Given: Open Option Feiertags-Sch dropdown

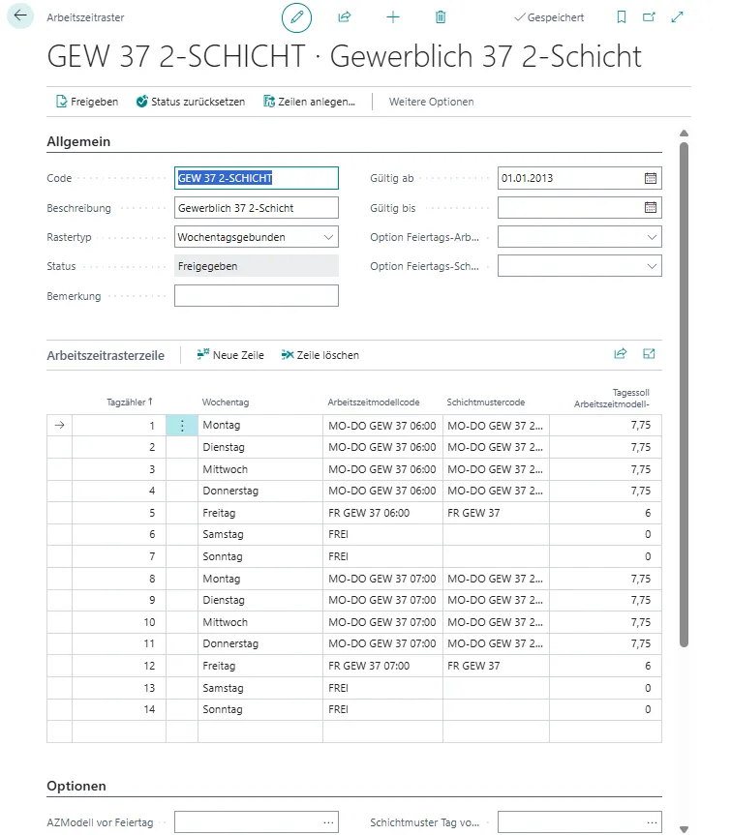Looking at the screenshot, I should tap(651, 266).
